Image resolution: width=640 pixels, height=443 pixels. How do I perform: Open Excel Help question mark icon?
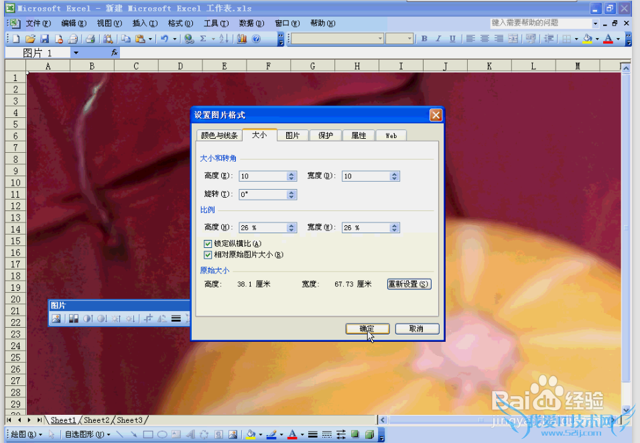pyautogui.click(x=256, y=39)
